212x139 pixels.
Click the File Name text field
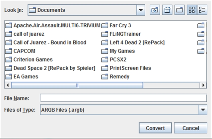pos(123,98)
